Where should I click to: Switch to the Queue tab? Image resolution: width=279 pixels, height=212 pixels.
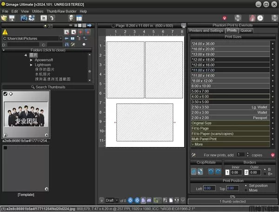click(246, 30)
